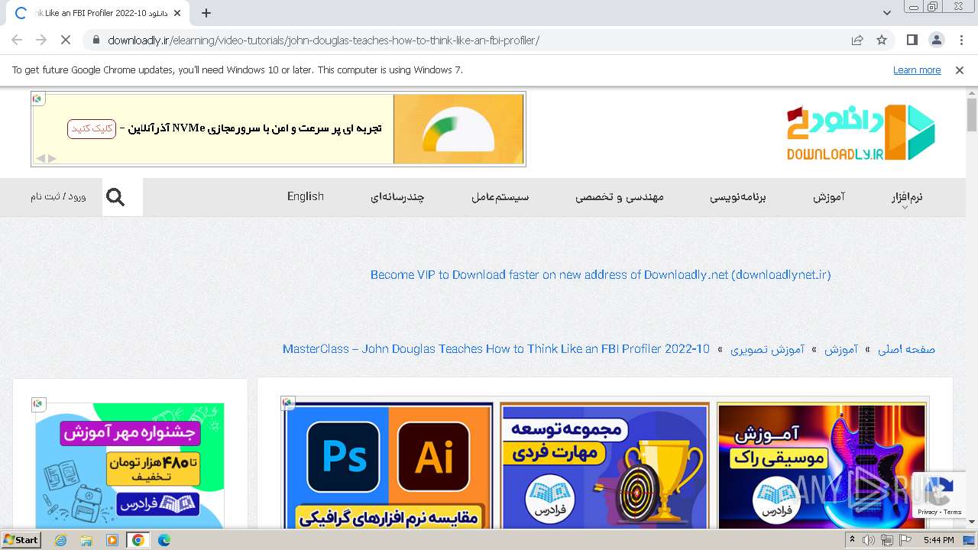Open the سیستم‌عامل menu item
Viewport: 978px width, 550px height.
500,196
